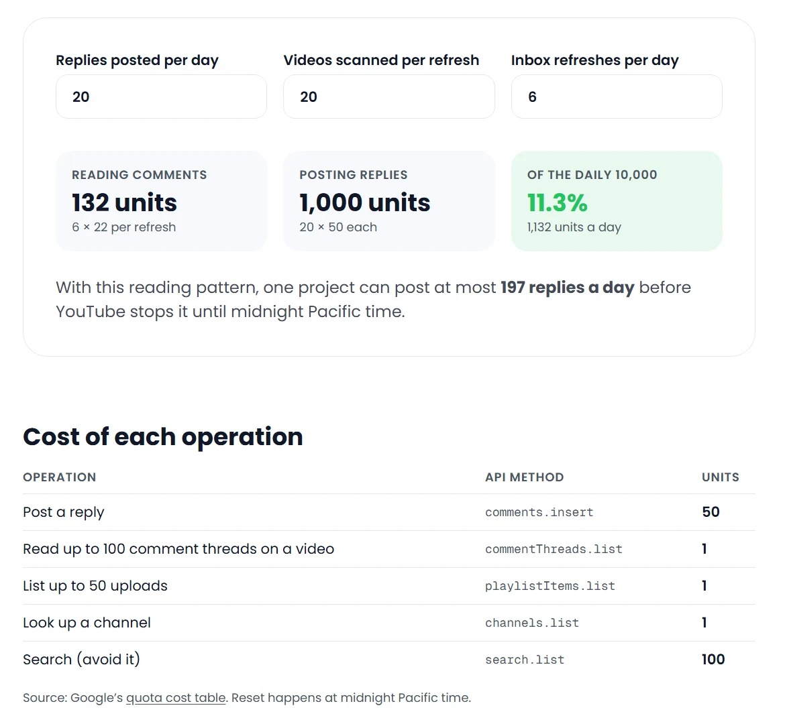Image resolution: width=785 pixels, height=724 pixels.
Task: Click the 'List up to 50 uploads' row
Action: pos(389,586)
